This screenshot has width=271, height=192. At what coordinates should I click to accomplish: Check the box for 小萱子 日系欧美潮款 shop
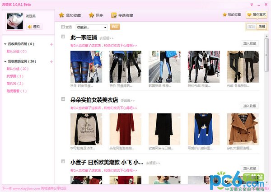(63, 161)
